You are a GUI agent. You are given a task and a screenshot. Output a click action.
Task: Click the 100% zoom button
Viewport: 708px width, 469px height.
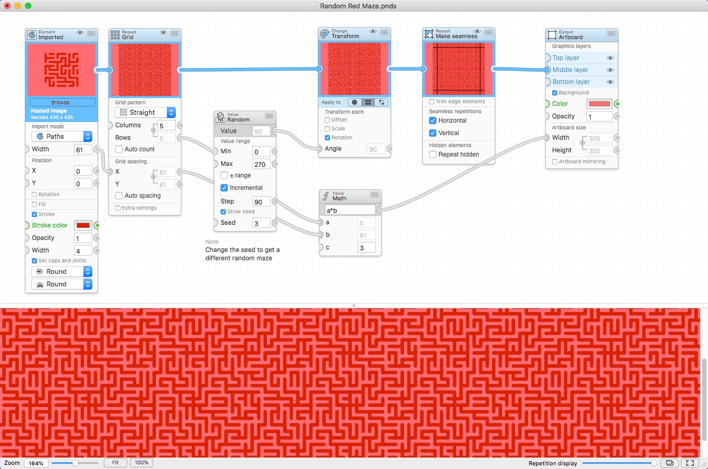tap(141, 463)
